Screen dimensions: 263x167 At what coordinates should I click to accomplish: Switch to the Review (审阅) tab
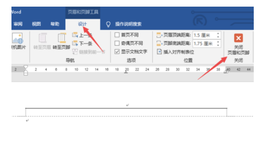coord(18,24)
